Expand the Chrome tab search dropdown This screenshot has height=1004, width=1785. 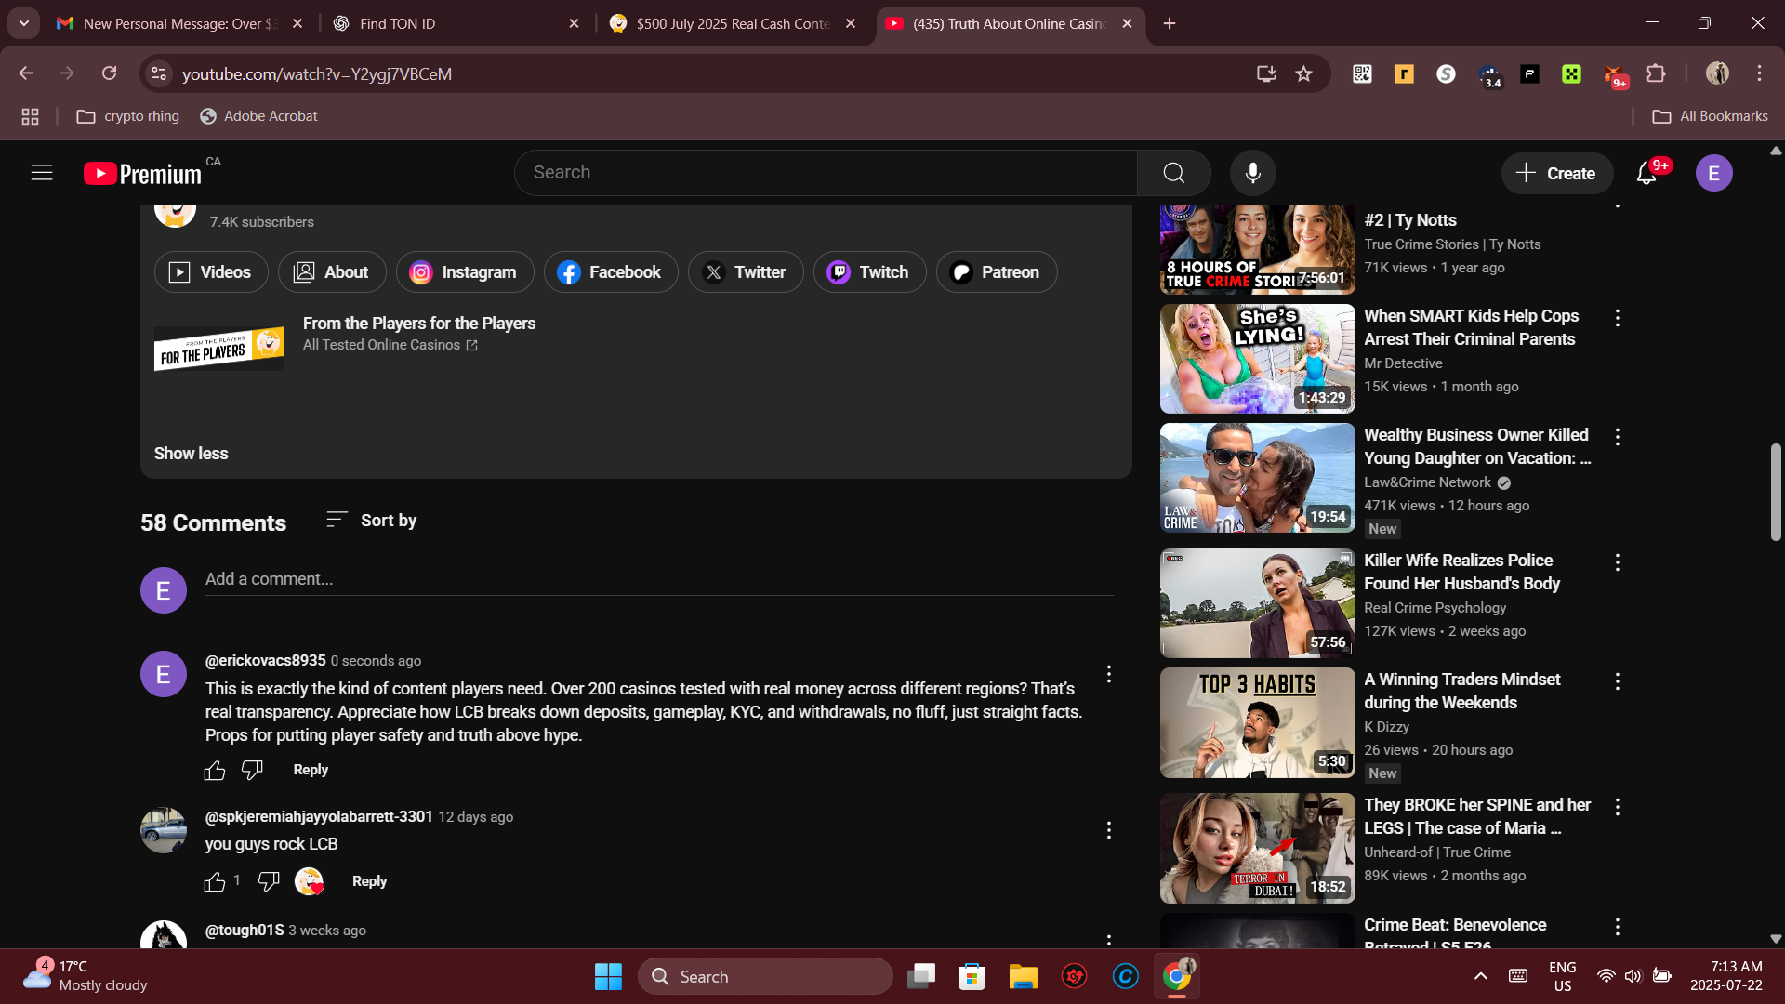[23, 23]
